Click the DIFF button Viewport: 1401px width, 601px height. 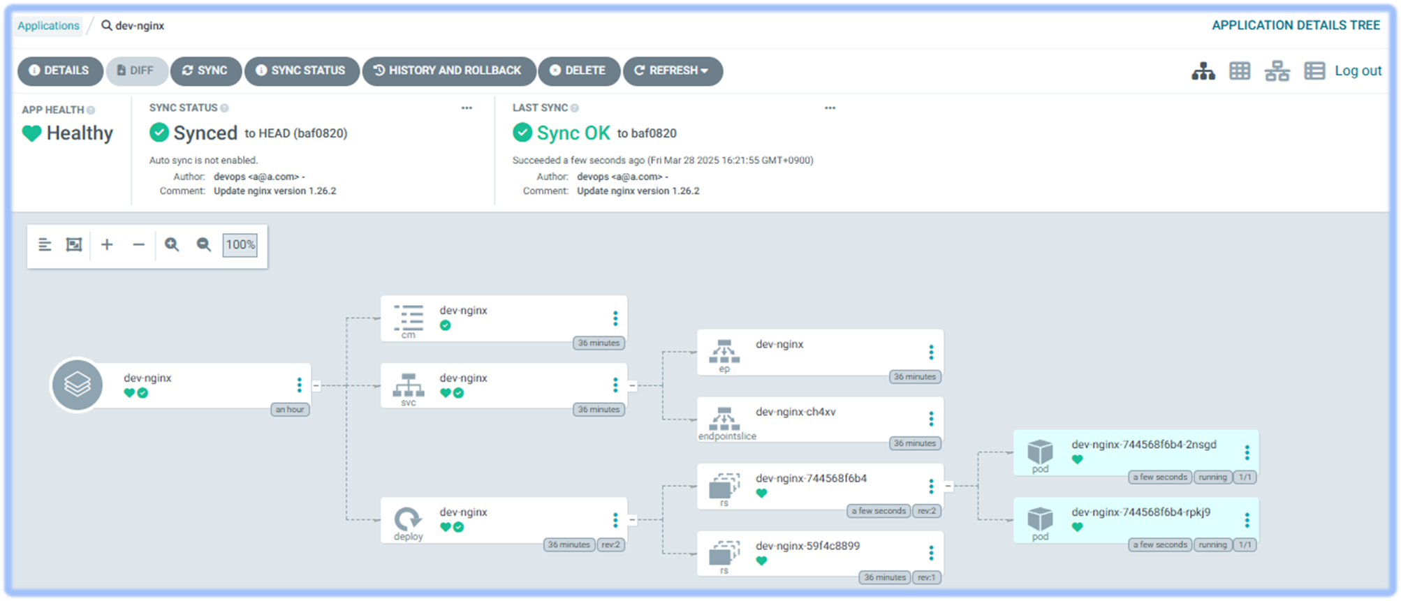137,71
